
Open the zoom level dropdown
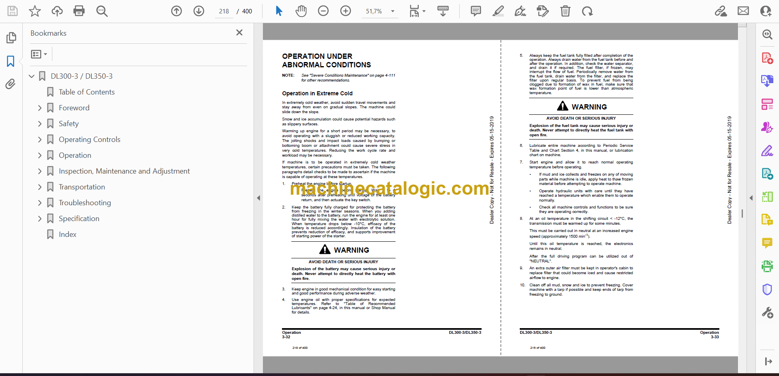pyautogui.click(x=392, y=11)
